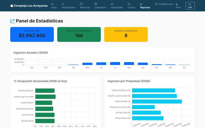Click the Alojamientos house icon
This screenshot has width=205, height=128.
point(63,4)
